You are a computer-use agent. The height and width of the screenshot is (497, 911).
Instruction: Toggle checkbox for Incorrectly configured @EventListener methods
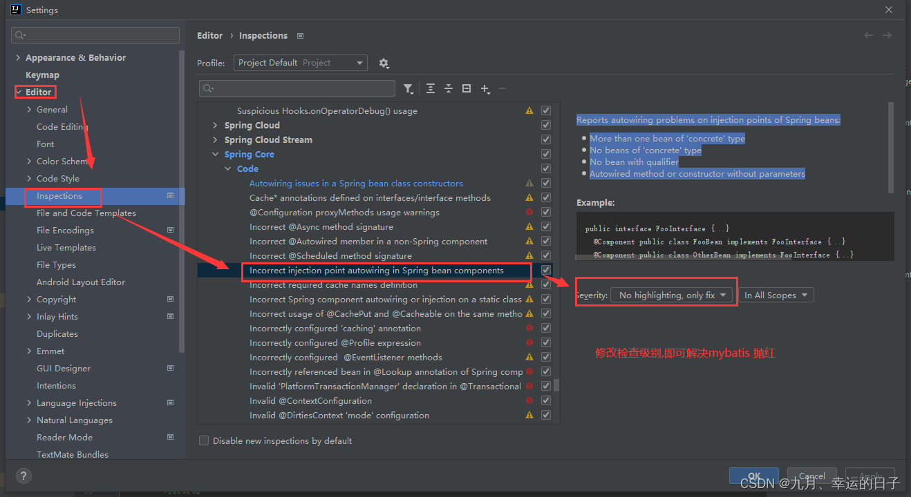point(546,358)
